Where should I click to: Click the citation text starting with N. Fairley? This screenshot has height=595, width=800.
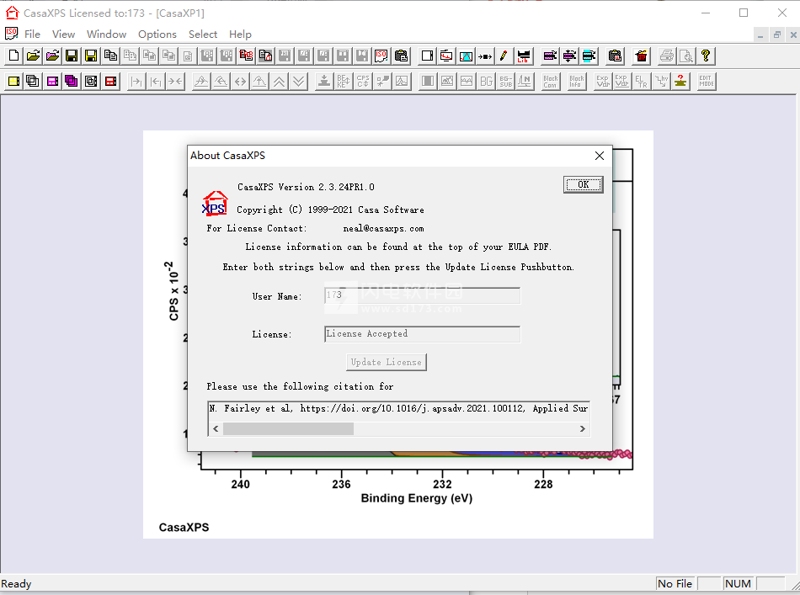tap(398, 408)
